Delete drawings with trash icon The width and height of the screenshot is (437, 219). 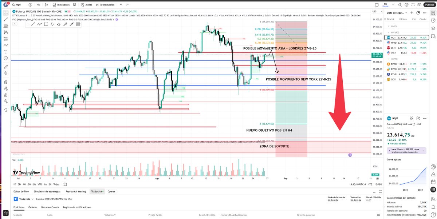(x=6, y=110)
